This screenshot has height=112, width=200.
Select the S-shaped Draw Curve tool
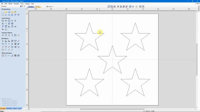point(9,24)
